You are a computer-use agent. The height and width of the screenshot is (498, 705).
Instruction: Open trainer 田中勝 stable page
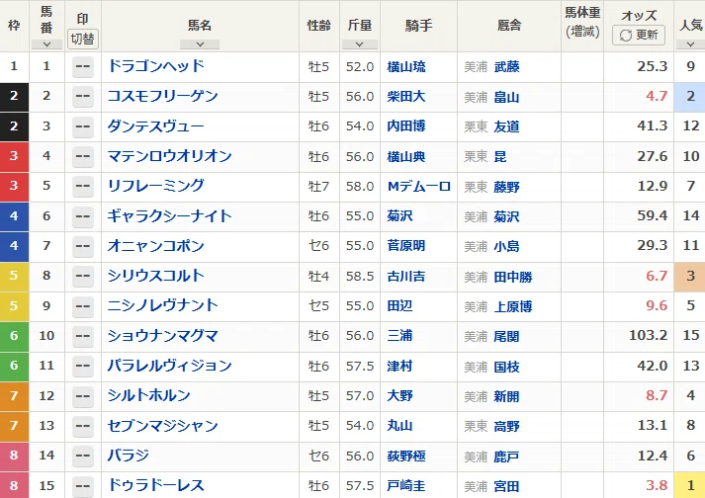pos(513,277)
